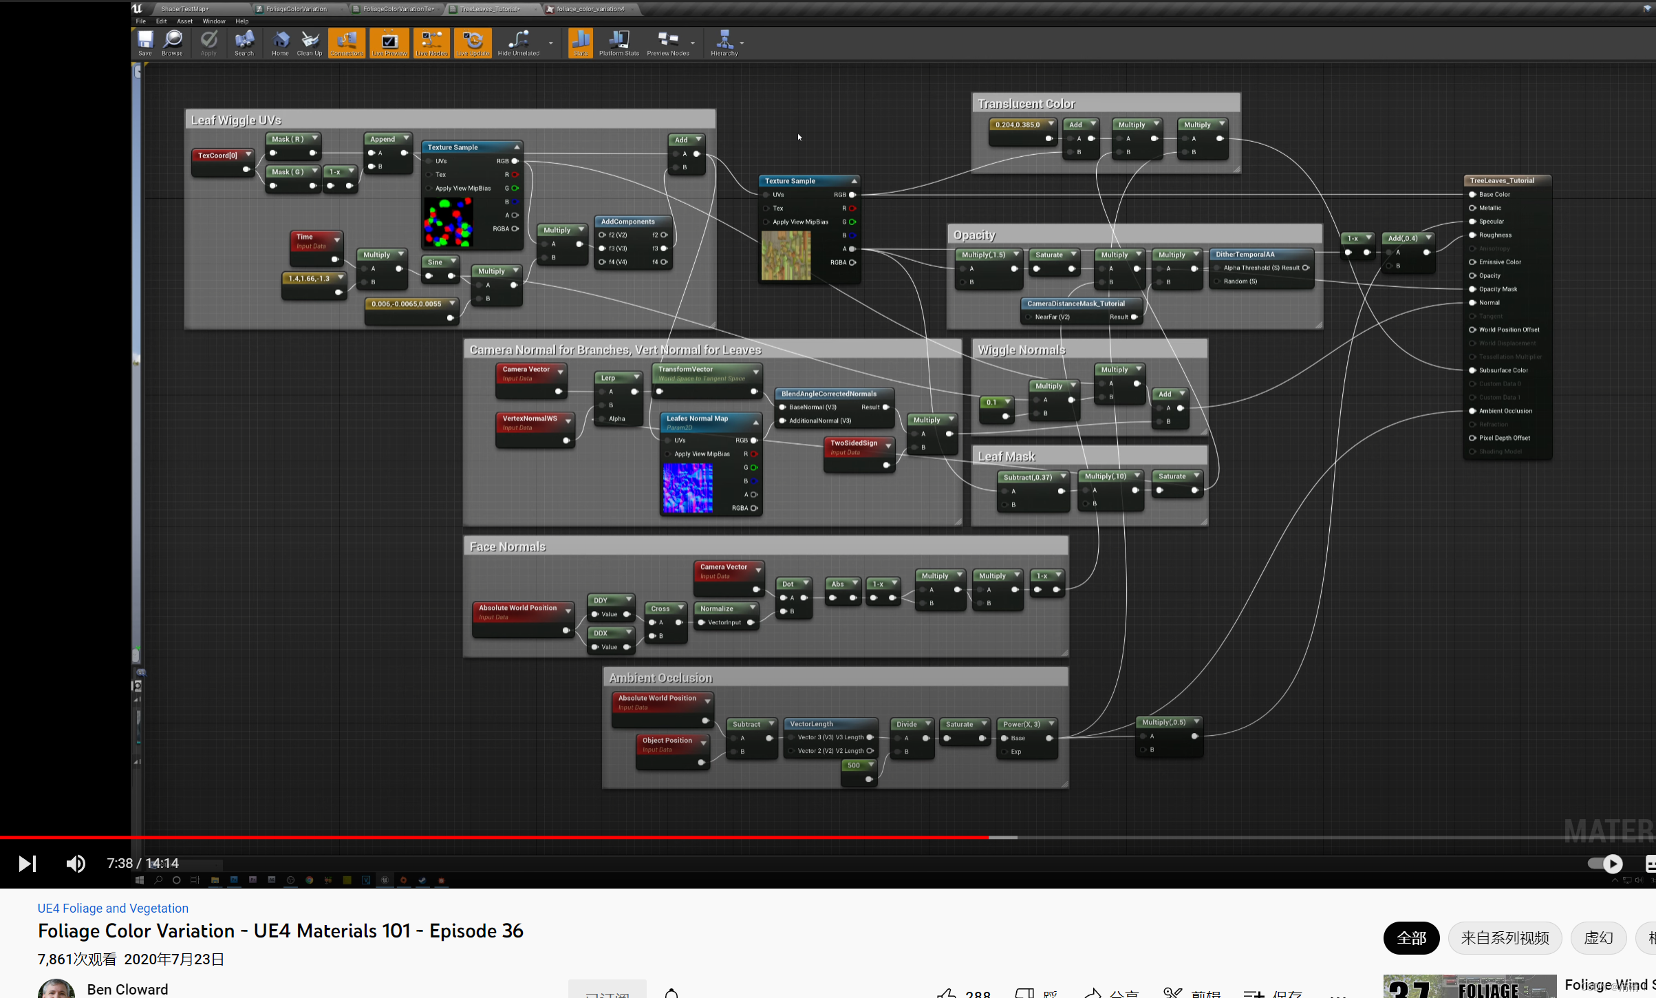
Task: Open the Window menu
Action: point(214,21)
